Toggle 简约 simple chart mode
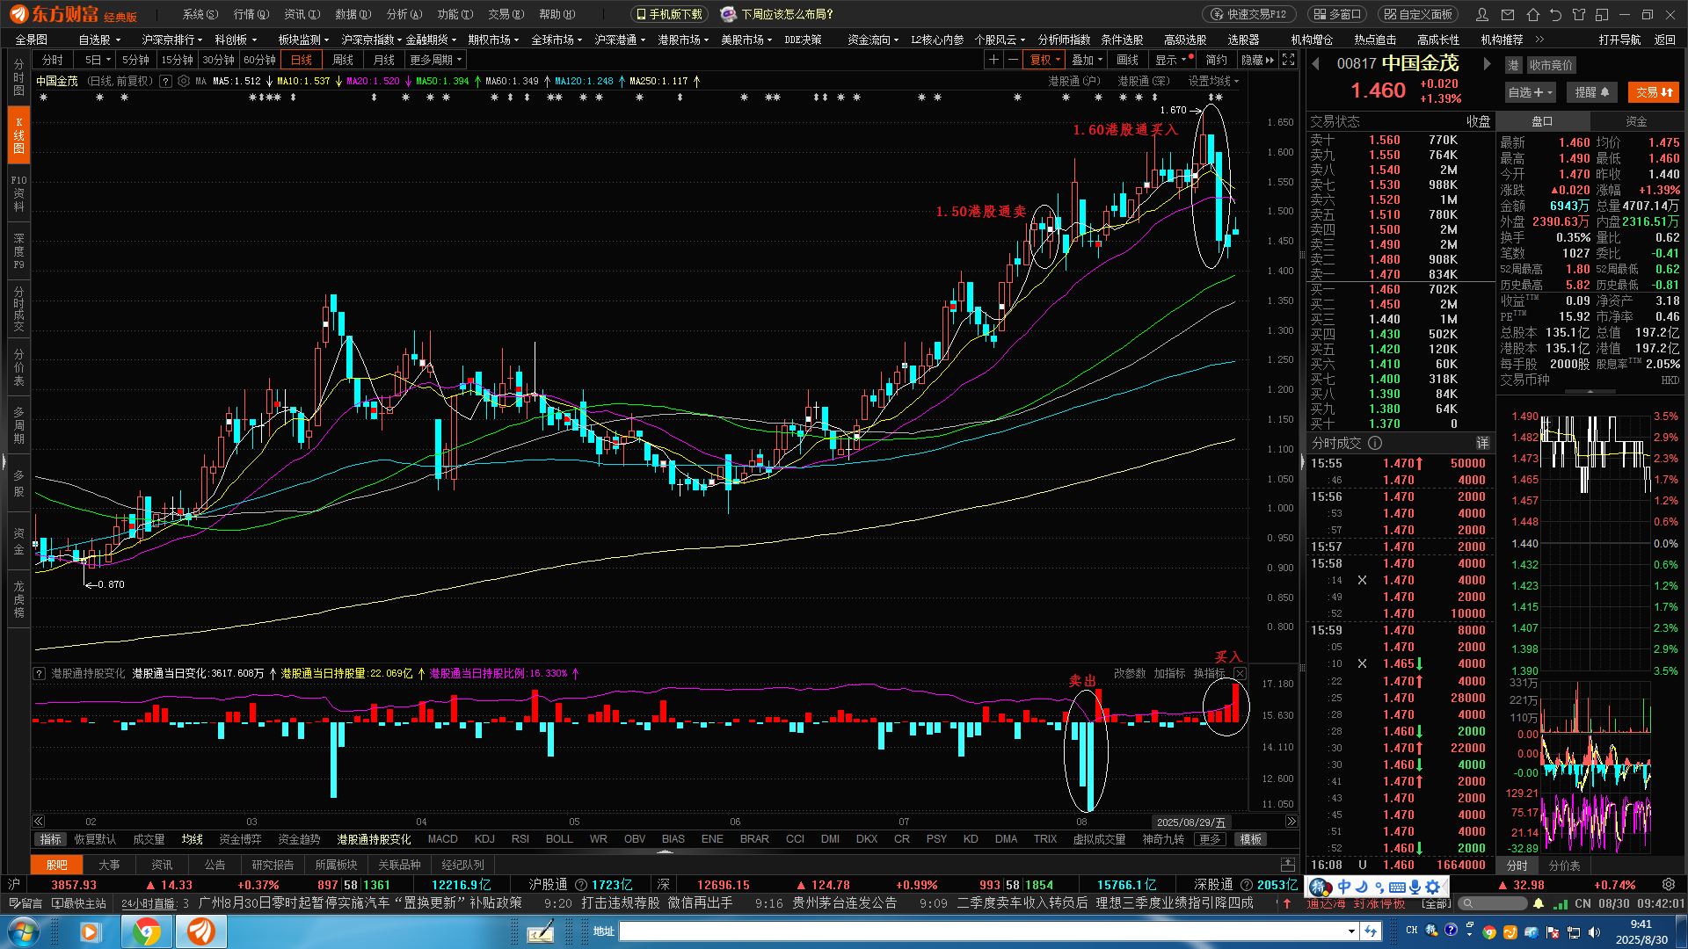The height and width of the screenshot is (949, 1688). pyautogui.click(x=1216, y=60)
